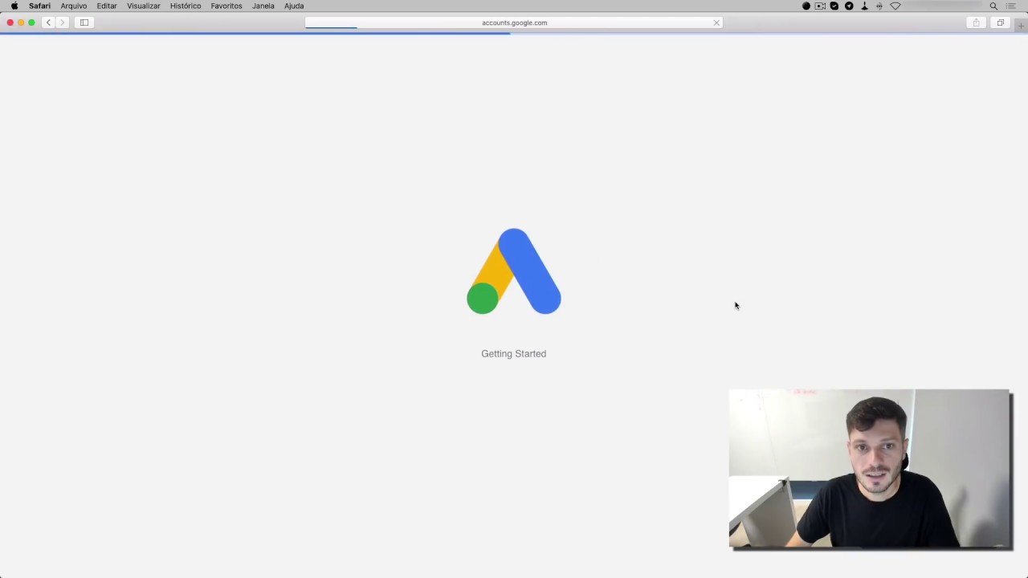This screenshot has width=1028, height=578.
Task: Click the arrows sync menu bar icon
Action: pyautogui.click(x=879, y=6)
